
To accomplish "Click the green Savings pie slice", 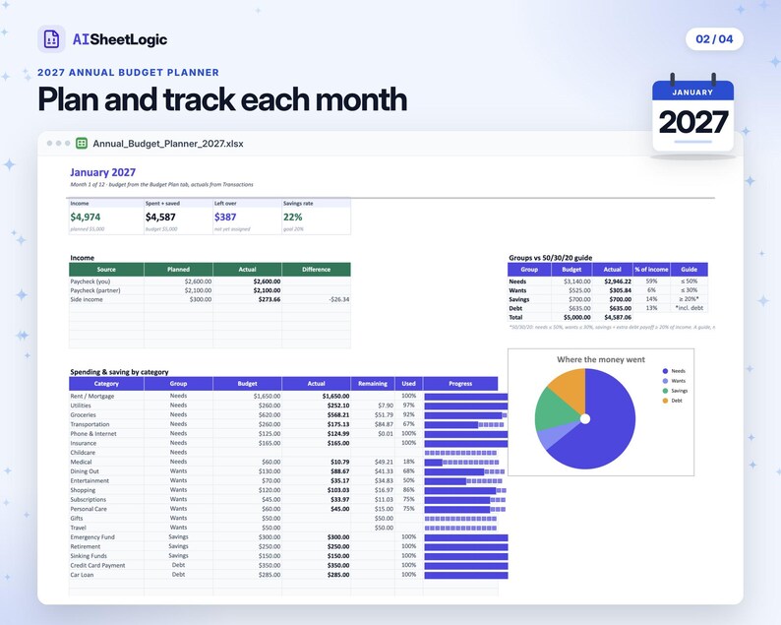I will (556, 411).
